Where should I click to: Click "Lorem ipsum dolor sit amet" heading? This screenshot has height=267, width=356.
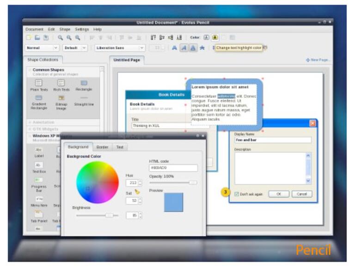(220, 87)
